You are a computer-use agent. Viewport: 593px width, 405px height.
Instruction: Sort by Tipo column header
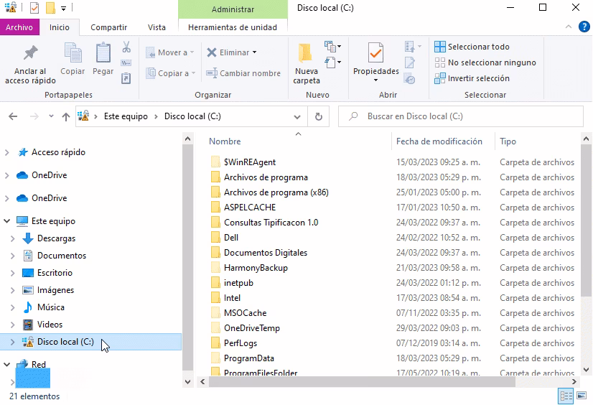[508, 141]
